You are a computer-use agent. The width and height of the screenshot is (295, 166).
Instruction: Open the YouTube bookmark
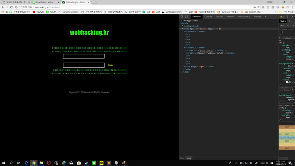(39, 12)
